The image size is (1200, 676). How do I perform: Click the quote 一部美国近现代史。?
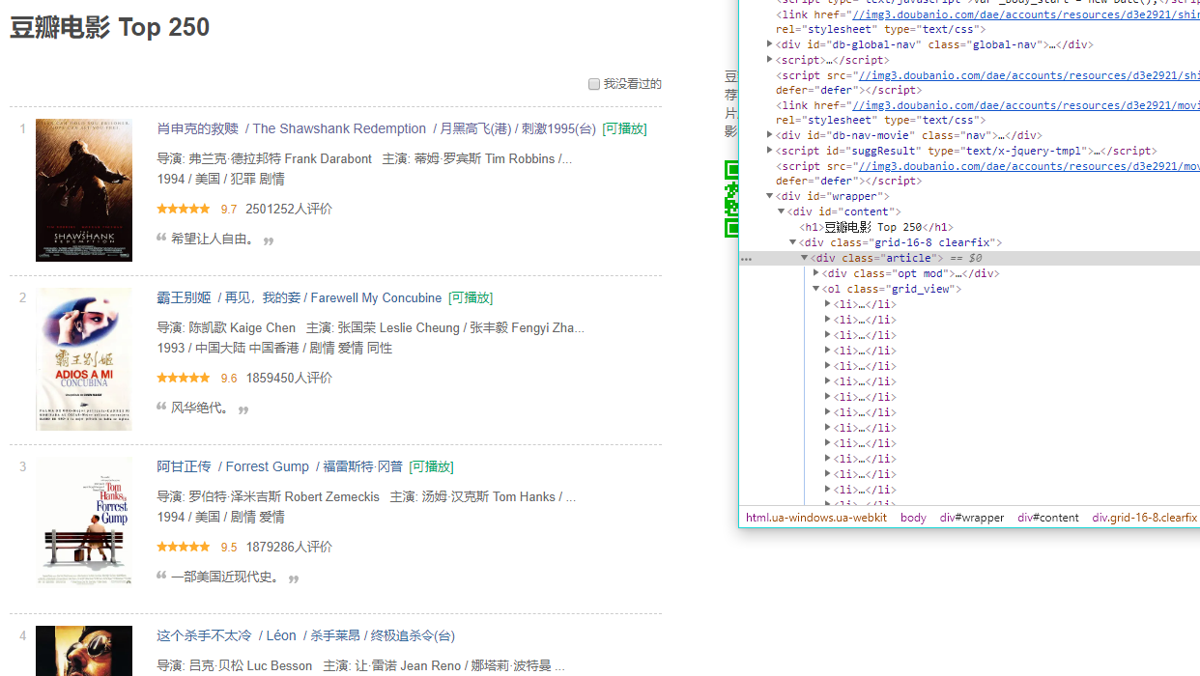coord(226,577)
